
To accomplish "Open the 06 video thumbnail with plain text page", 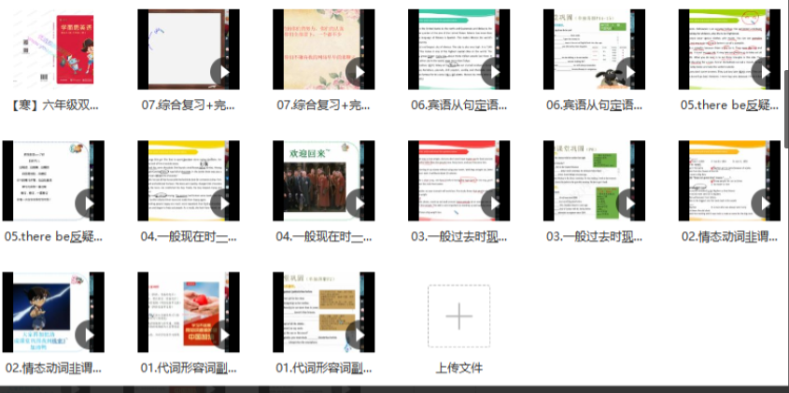I will [458, 49].
